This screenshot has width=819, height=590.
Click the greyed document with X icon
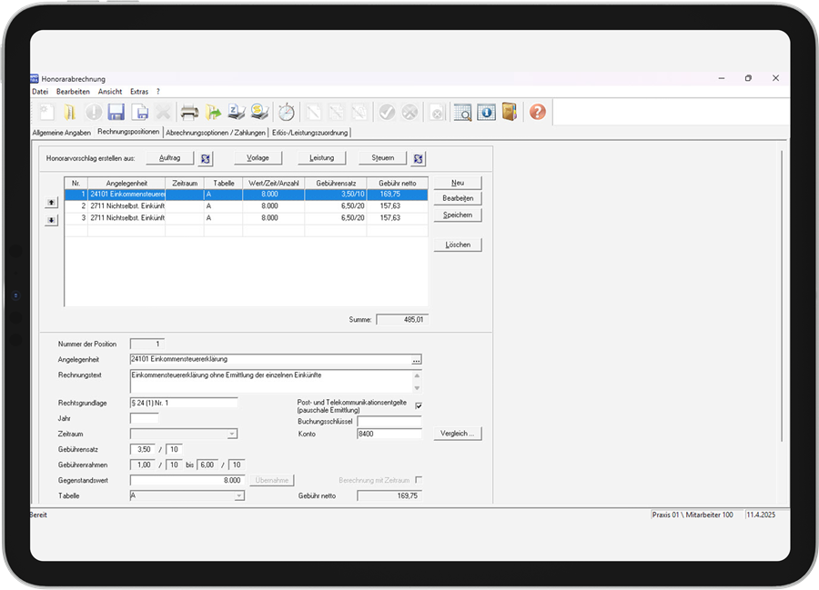[x=437, y=112]
